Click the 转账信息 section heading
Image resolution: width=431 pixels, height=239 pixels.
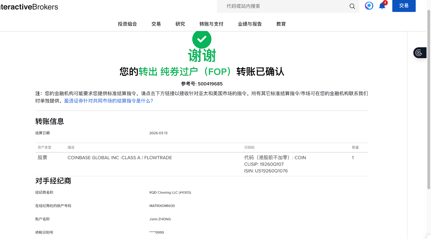point(50,122)
